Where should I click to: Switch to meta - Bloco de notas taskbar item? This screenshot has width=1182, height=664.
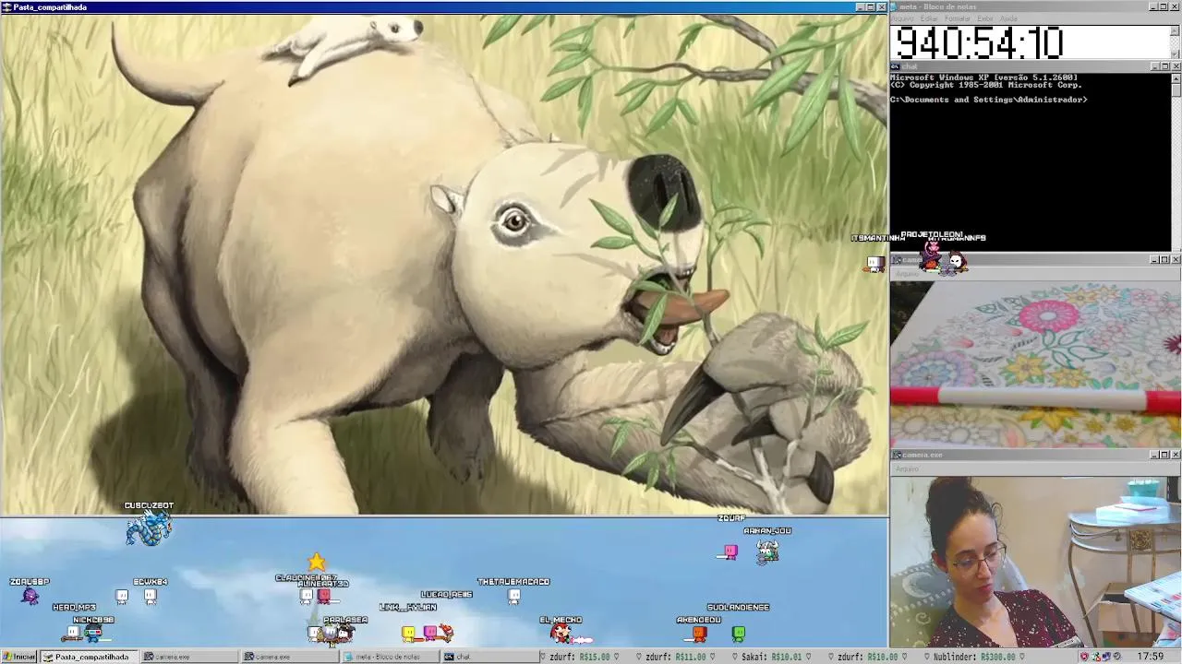click(389, 657)
